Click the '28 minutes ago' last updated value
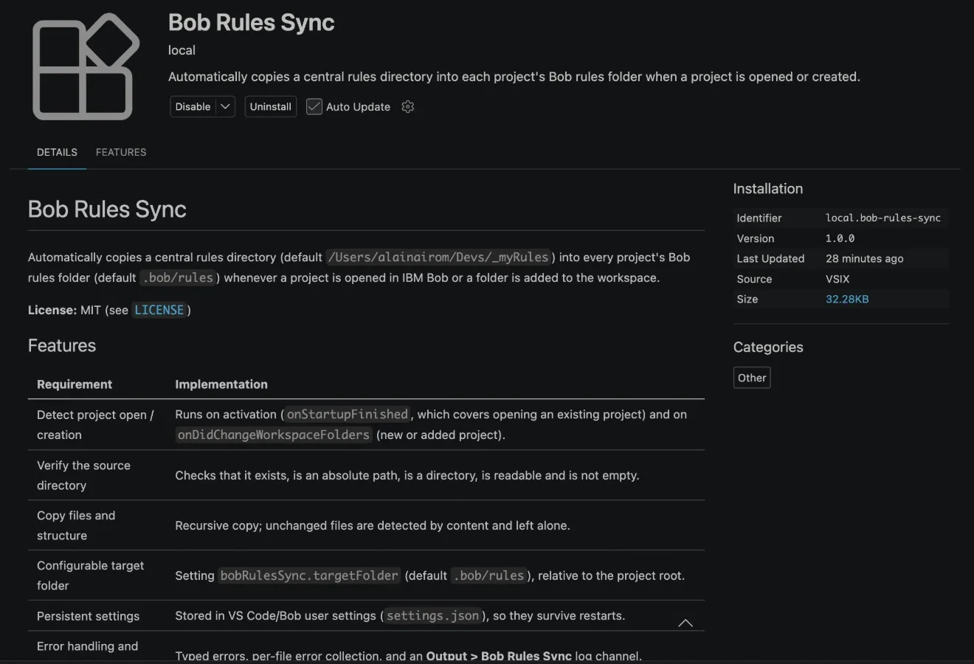The image size is (974, 664). coord(865,258)
